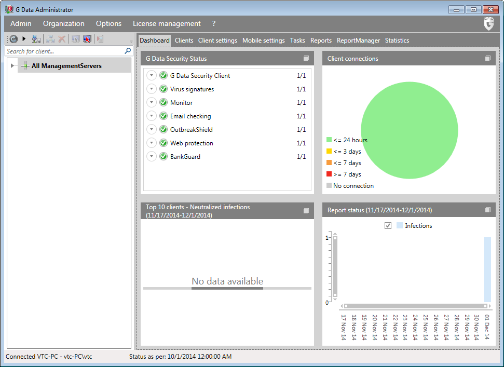This screenshot has width=504, height=367.
Task: Open the License management menu
Action: [167, 23]
